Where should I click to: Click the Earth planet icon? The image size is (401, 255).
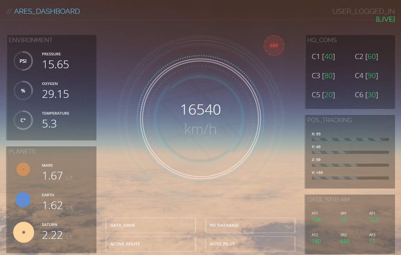tap(23, 200)
